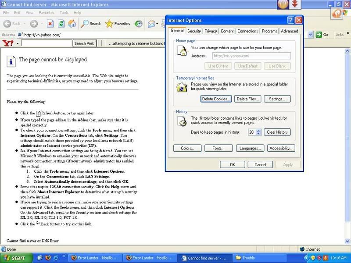Open the Search magnifier in the toolbar

pos(84,24)
